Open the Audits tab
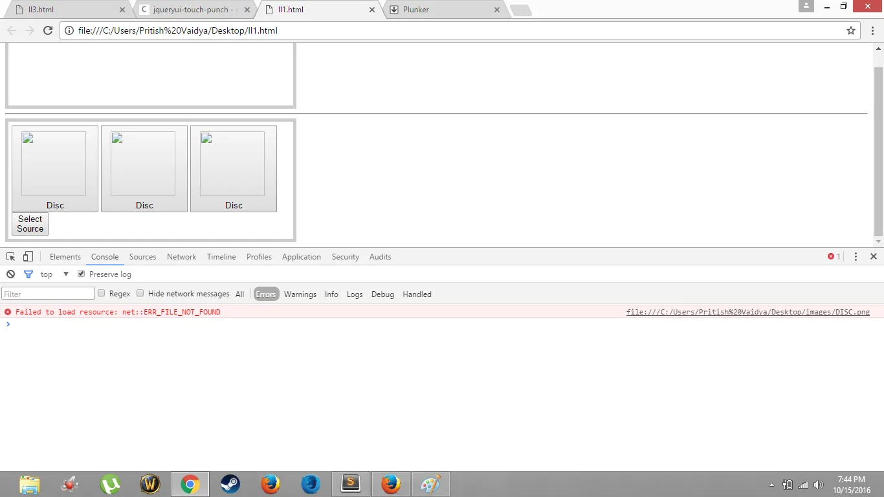The width and height of the screenshot is (884, 497). 381,257
